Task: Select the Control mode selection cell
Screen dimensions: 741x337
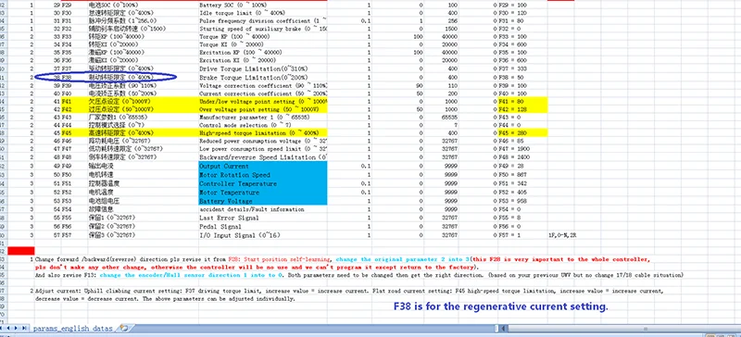Action: (x=262, y=125)
